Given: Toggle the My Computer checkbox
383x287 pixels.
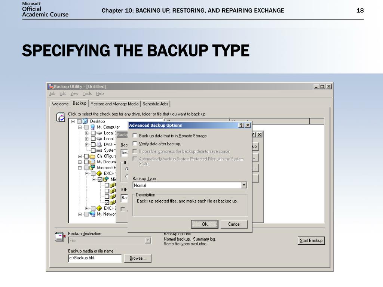Looking at the screenshot, I should point(86,127).
